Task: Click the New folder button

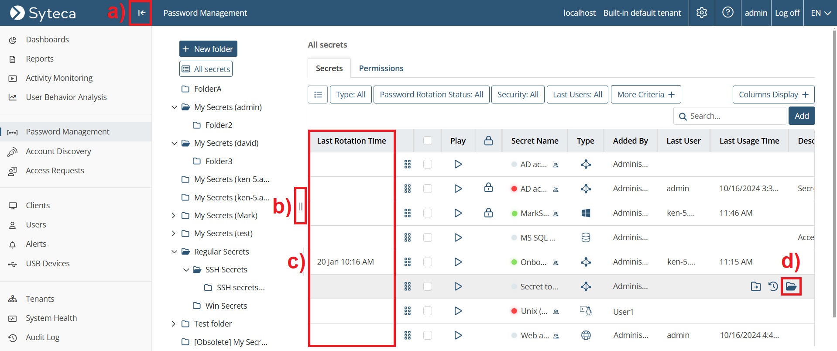Action: (x=208, y=49)
